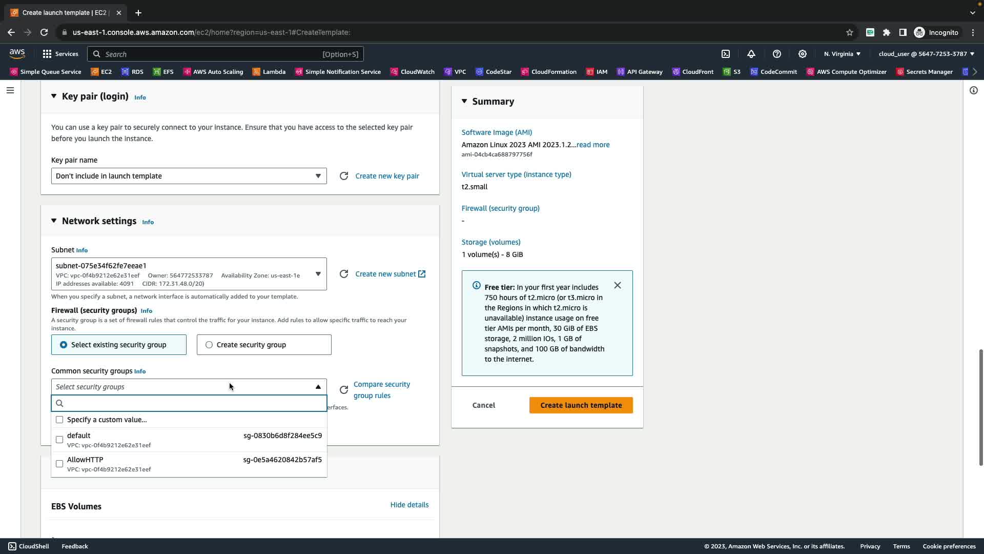The image size is (984, 554).
Task: Collapse the Network settings section
Action: (x=54, y=221)
